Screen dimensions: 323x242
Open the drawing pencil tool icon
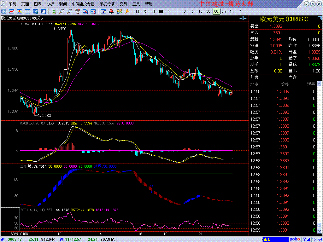coord(103,11)
